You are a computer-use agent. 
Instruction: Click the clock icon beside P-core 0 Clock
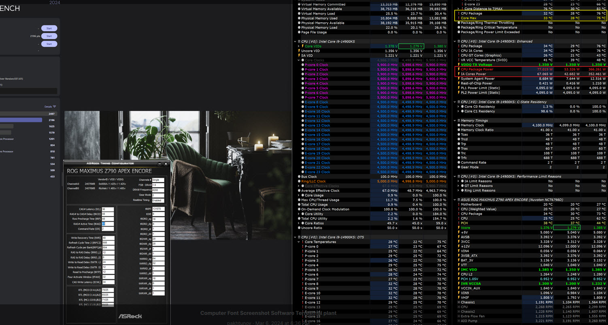coord(303,65)
